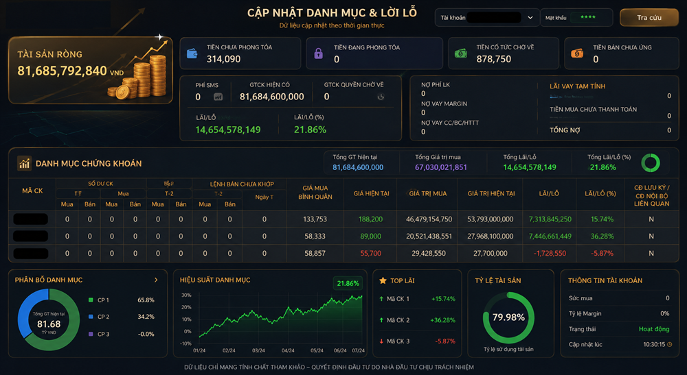Click the bar chart icon beside Danh mục chứng khoán
The height and width of the screenshot is (375, 687).
(x=24, y=163)
